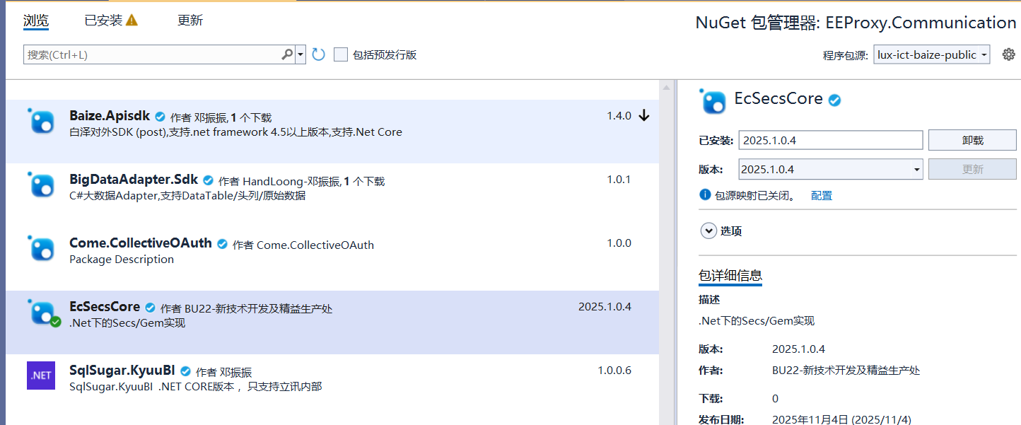Click the package list vertical scrollbar

(666, 248)
